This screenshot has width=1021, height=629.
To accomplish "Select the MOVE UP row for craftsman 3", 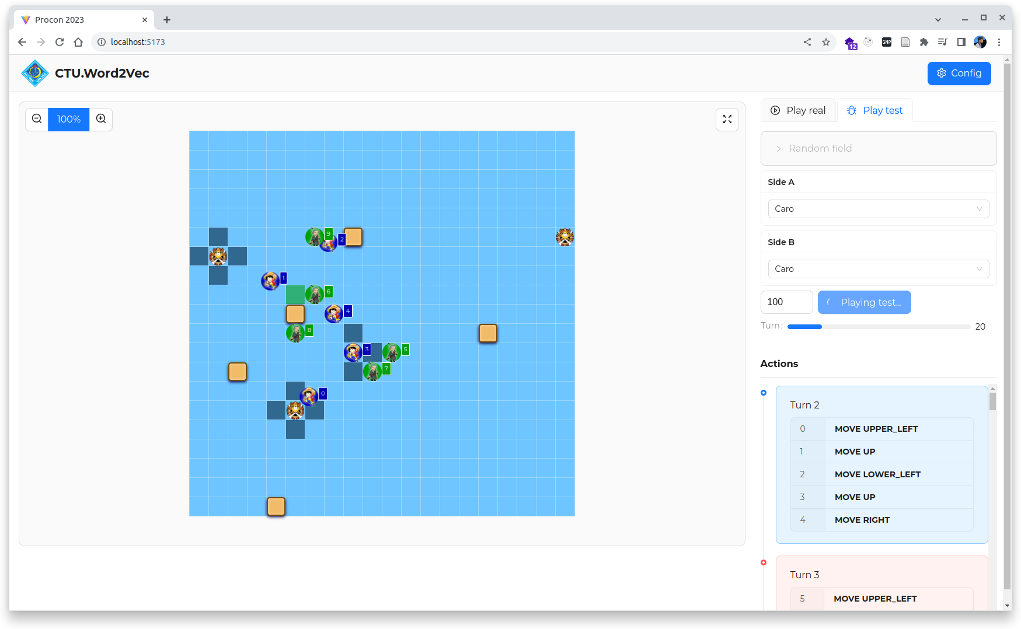I will [881, 497].
